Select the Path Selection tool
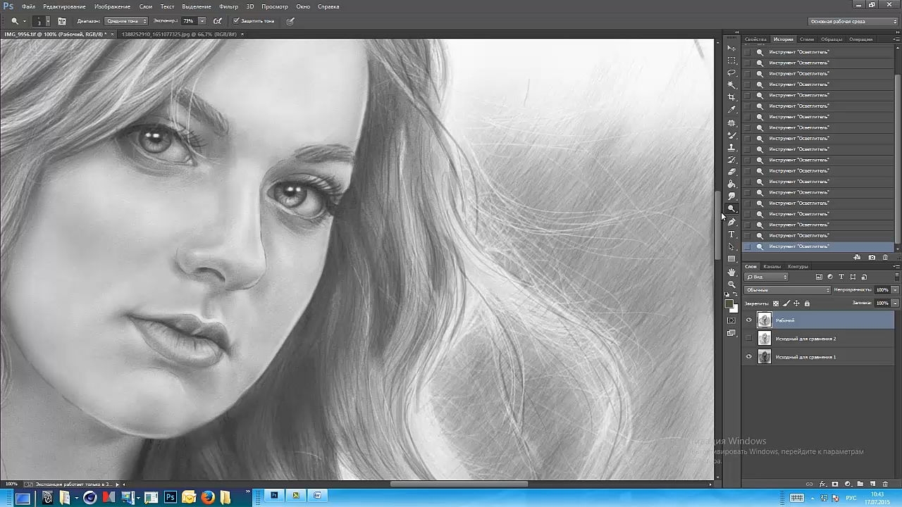Screen dimensions: 902x507 (x=731, y=246)
